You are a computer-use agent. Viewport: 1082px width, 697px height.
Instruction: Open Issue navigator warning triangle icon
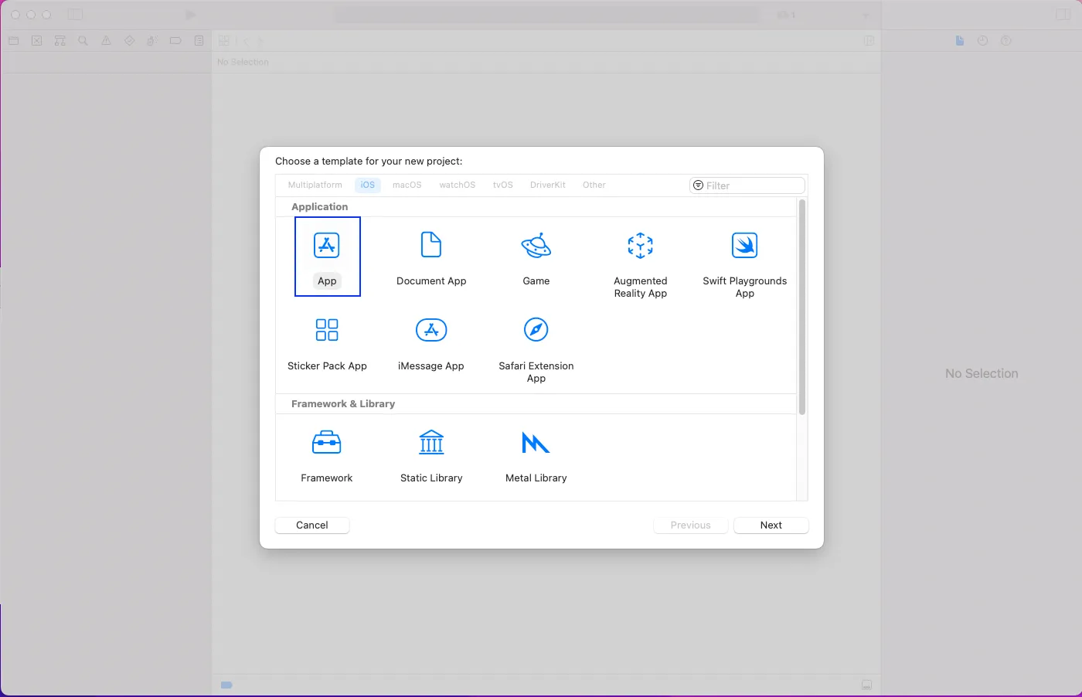(107, 41)
